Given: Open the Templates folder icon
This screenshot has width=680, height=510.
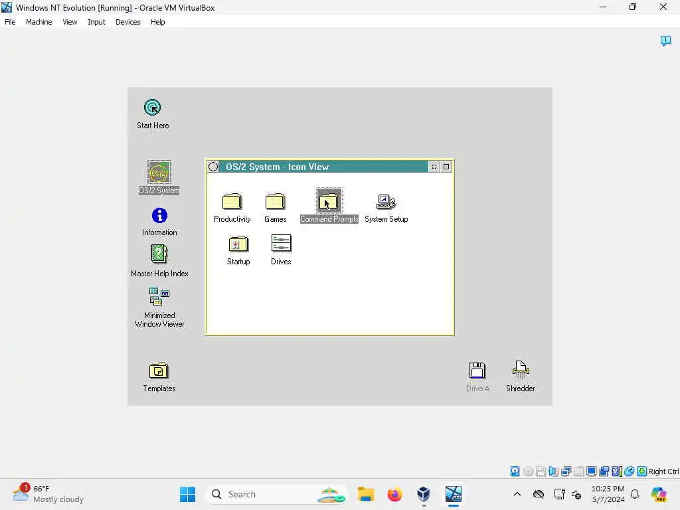Looking at the screenshot, I should tap(159, 371).
